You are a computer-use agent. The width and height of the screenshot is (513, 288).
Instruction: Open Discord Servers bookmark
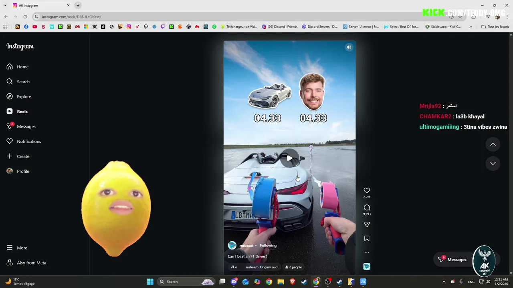(x=319, y=27)
